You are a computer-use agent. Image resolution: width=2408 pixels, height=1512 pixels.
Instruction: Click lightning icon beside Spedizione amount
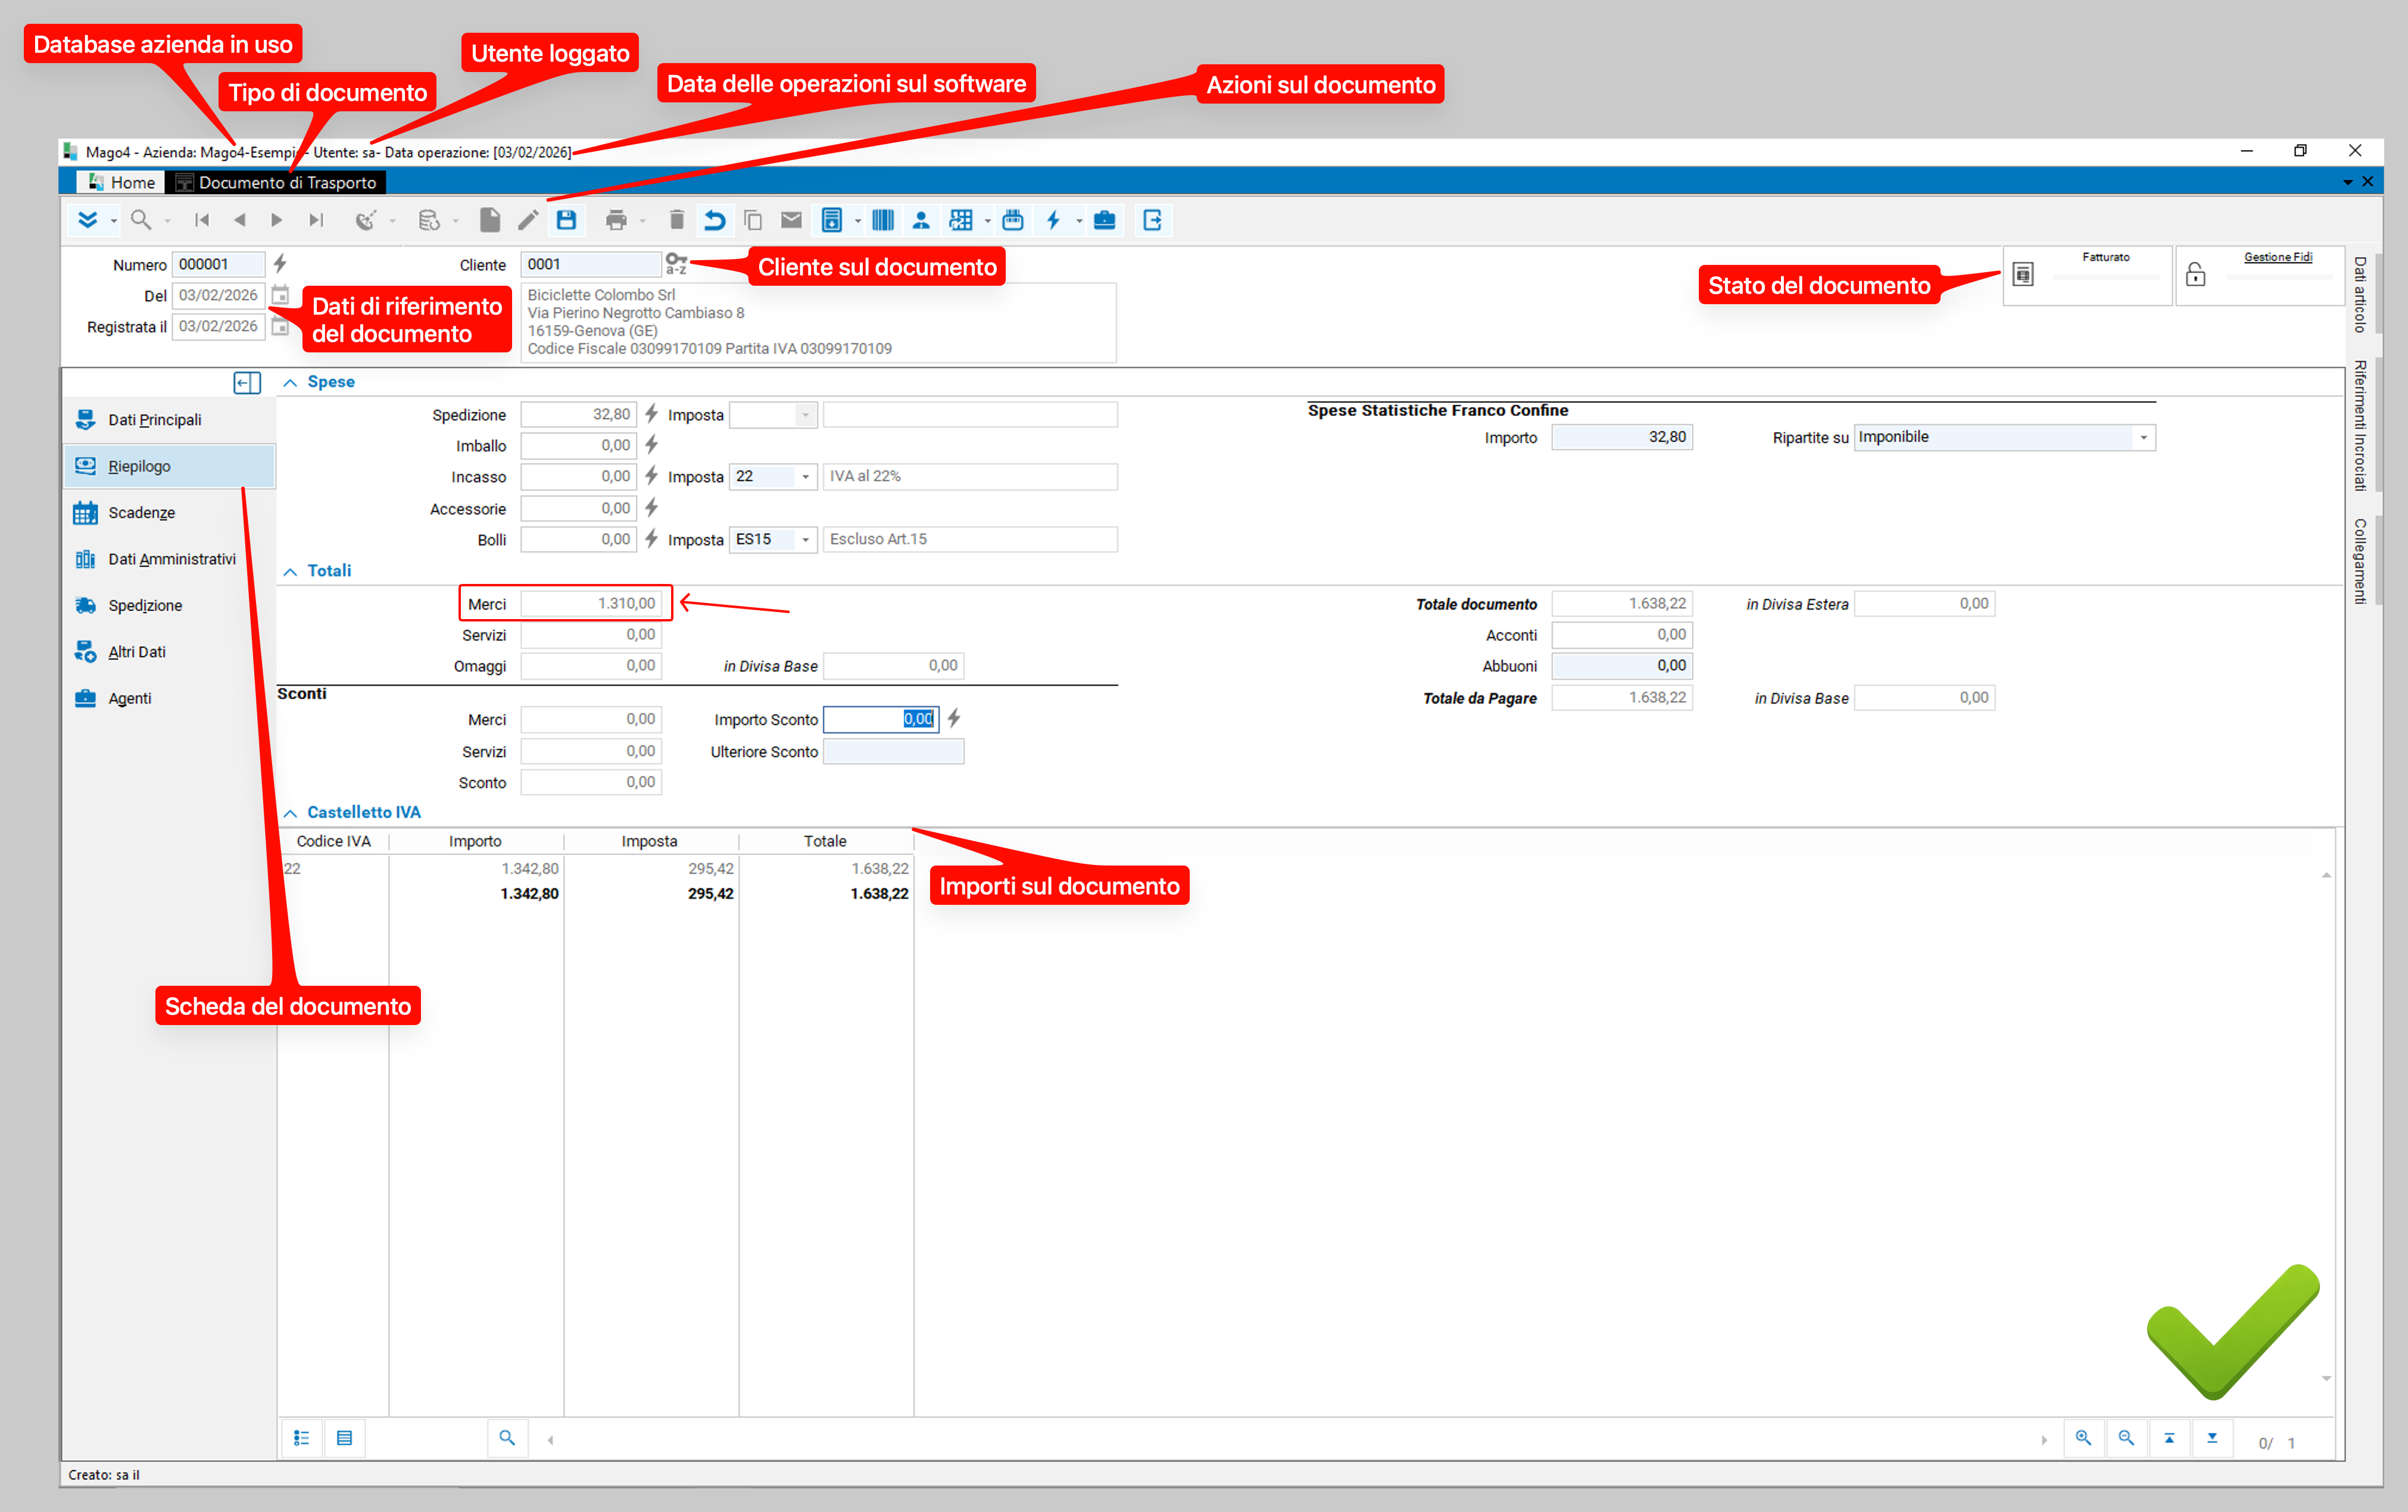(x=651, y=414)
